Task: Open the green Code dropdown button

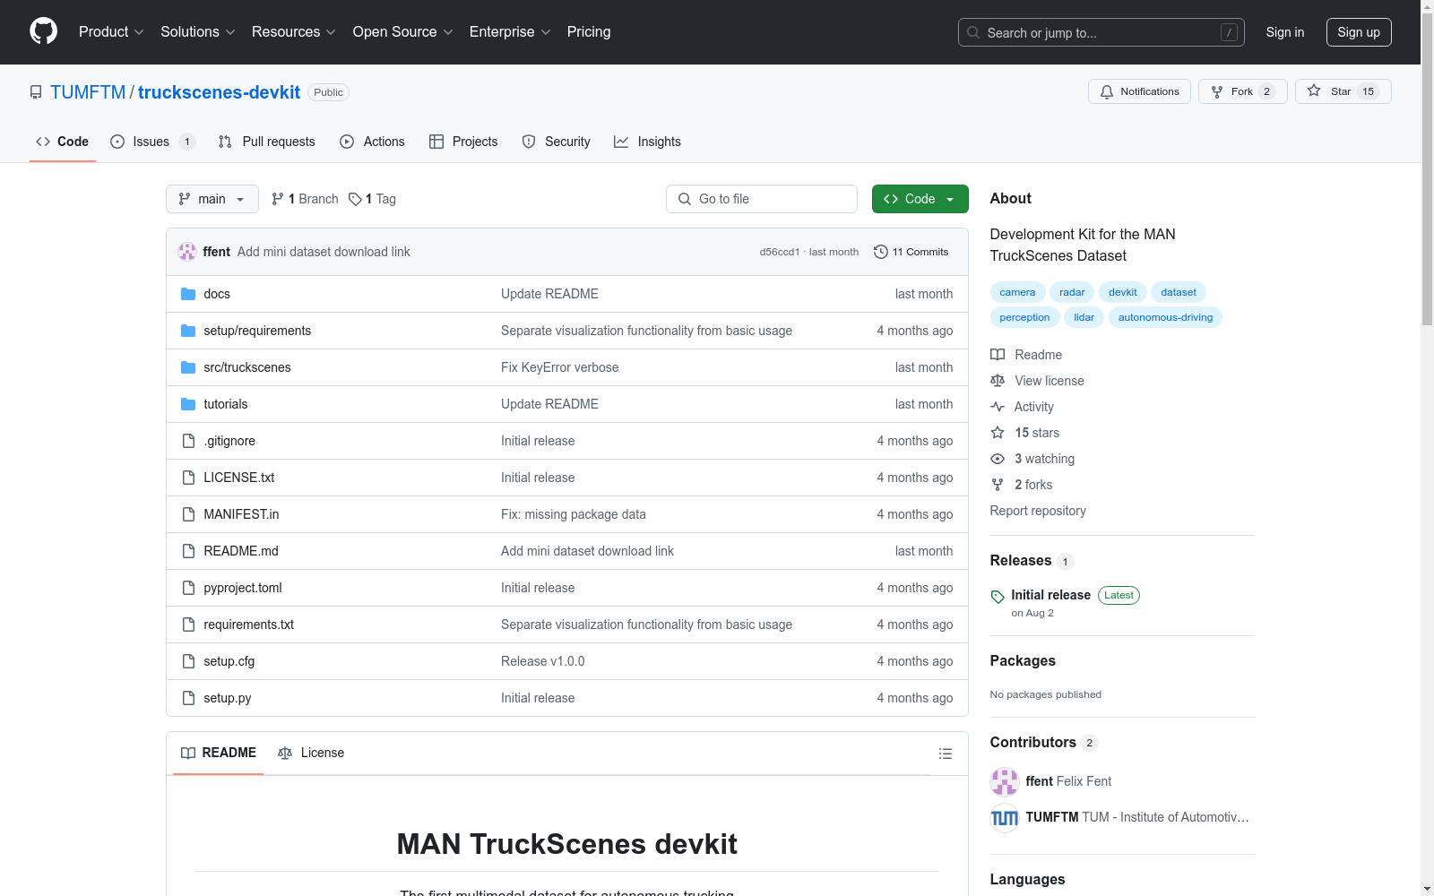Action: pos(920,199)
